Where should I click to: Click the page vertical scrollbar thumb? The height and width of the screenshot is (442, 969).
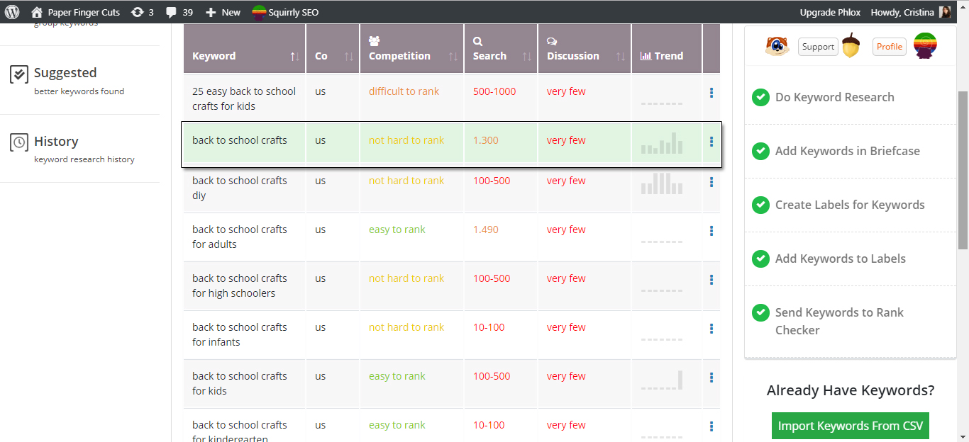(963, 170)
